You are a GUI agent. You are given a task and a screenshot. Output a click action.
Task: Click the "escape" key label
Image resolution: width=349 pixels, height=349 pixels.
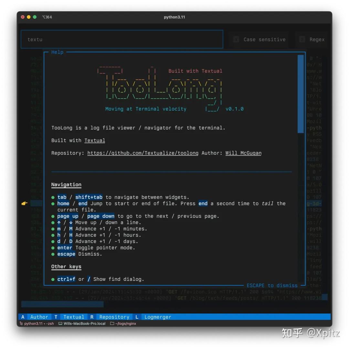66,254
